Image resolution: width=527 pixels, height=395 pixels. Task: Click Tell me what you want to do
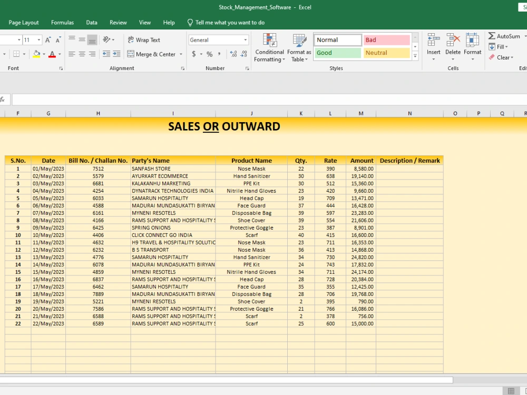(x=230, y=23)
